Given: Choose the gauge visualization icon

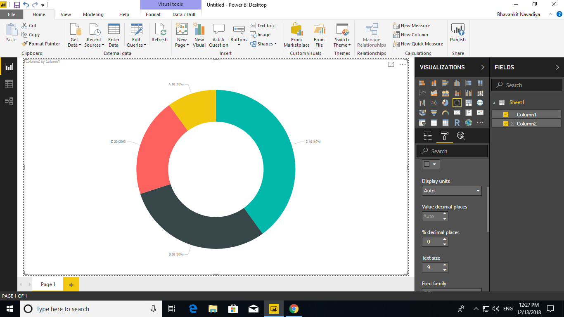Looking at the screenshot, I should point(446,113).
